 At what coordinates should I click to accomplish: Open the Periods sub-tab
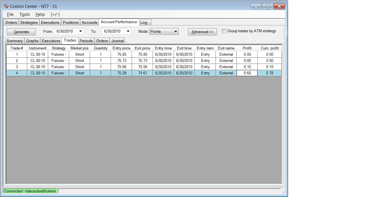[86, 41]
